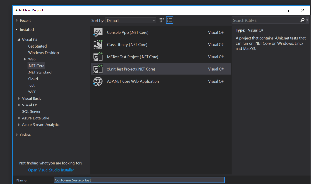Open the help question mark button

(x=289, y=10)
